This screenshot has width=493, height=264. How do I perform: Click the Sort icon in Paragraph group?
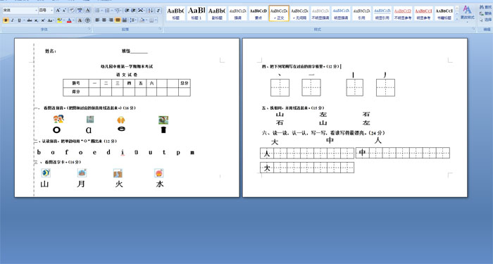coord(151,11)
